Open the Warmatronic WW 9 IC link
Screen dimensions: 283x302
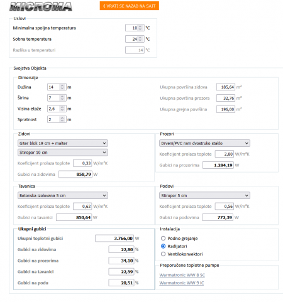coord(182,283)
